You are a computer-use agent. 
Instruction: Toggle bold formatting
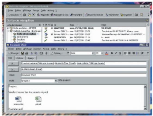coord(112,53)
